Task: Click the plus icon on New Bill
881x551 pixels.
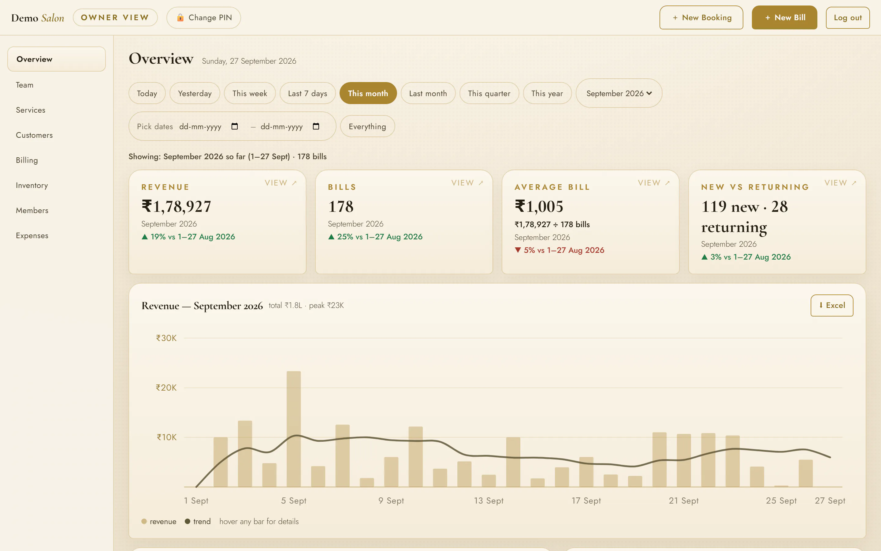Action: click(x=768, y=17)
